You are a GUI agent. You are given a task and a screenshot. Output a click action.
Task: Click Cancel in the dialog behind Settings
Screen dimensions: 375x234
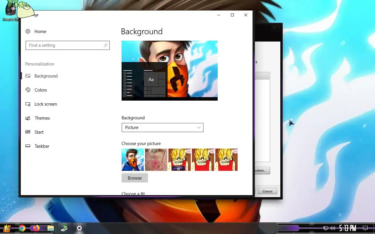[x=267, y=191]
